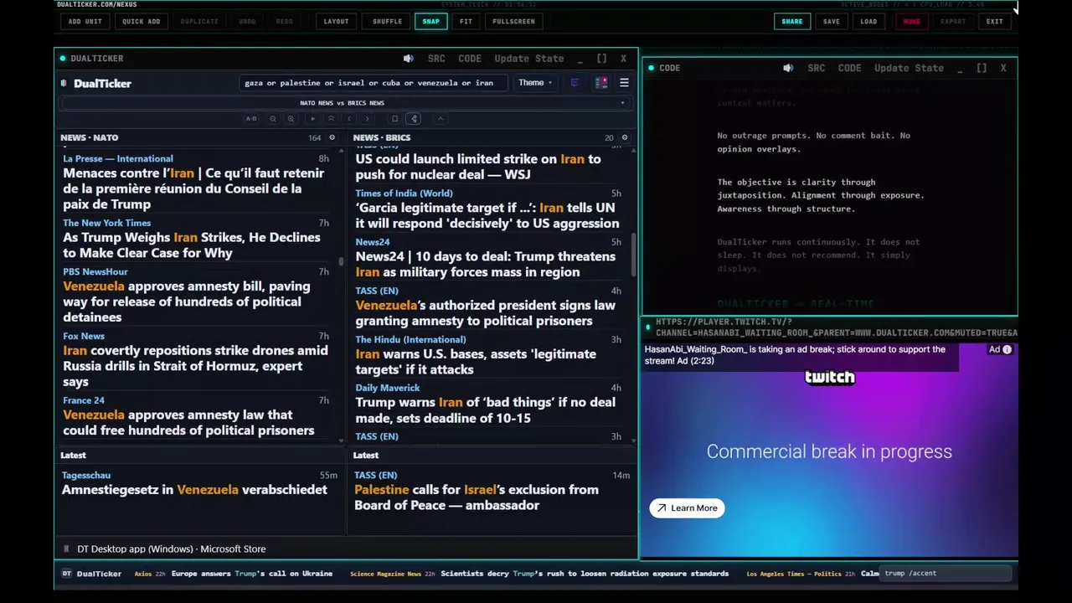Viewport: 1072px width, 603px height.
Task: Zoom out news text with minus magnifier
Action: click(273, 119)
